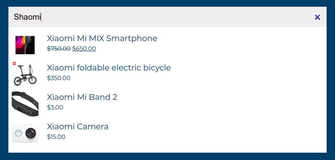This screenshot has width=335, height=160.
Task: Click the $15.00 camera price
Action: [56, 137]
